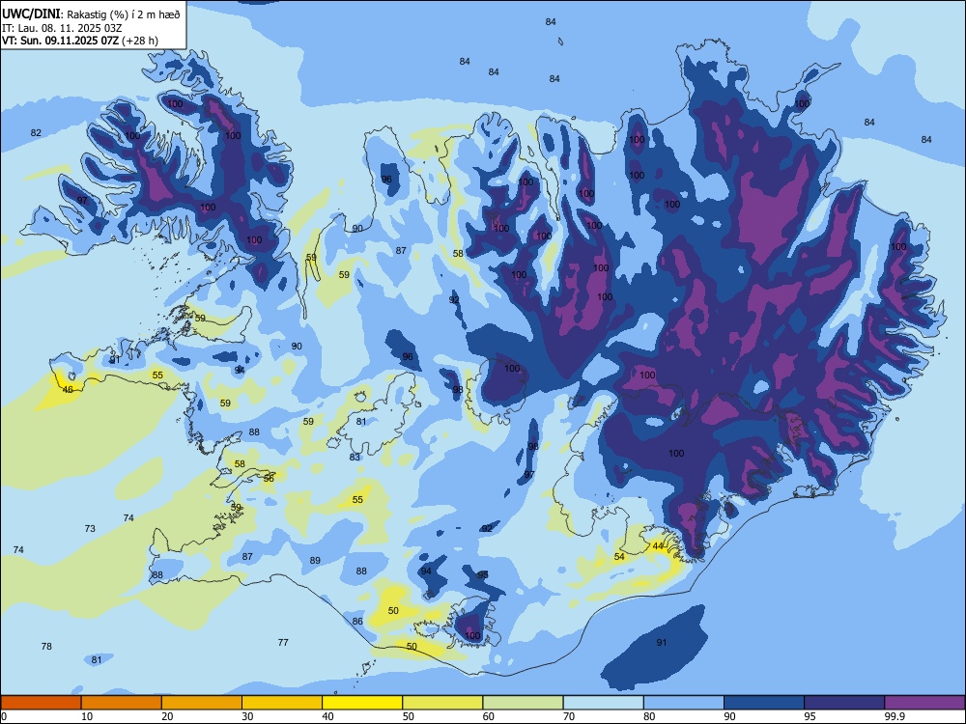Select the 90–95% medium blue legend swatch
Viewport: 966px width, 724px height.
(764, 703)
